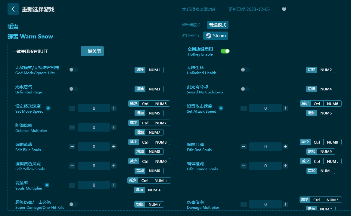This screenshot has width=351, height=216.
Task: Click the star icon beside Souls Multiplier
Action: pos(47,185)
